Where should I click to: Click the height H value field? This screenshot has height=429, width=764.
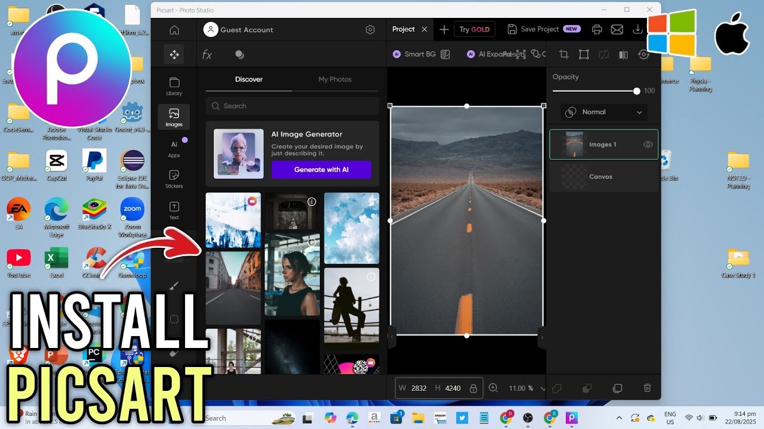[x=453, y=388]
